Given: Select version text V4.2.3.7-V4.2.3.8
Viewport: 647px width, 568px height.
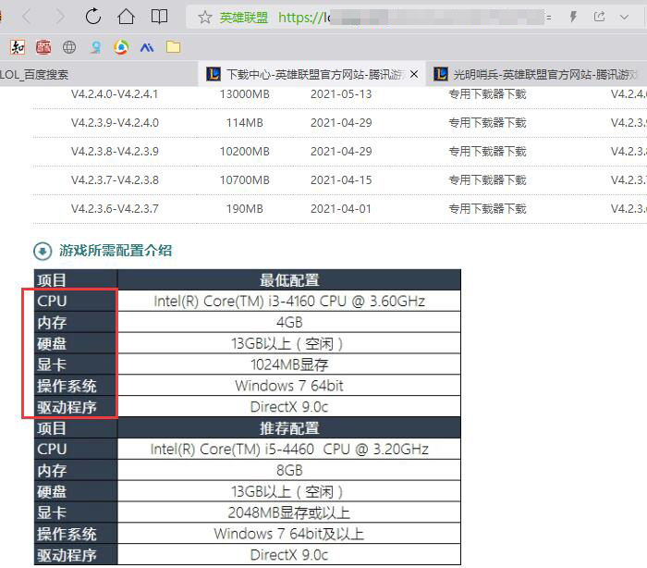Looking at the screenshot, I should coord(115,180).
